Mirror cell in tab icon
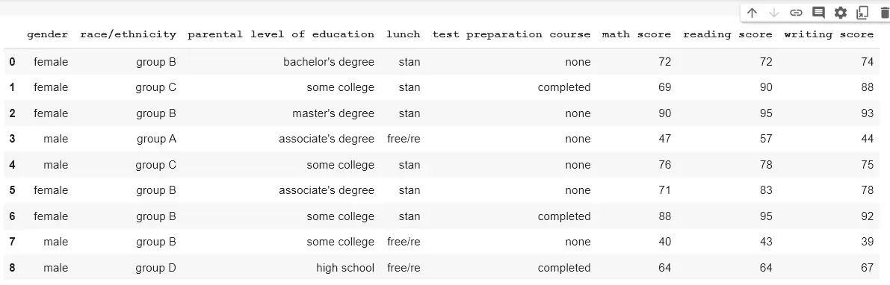 [862, 13]
